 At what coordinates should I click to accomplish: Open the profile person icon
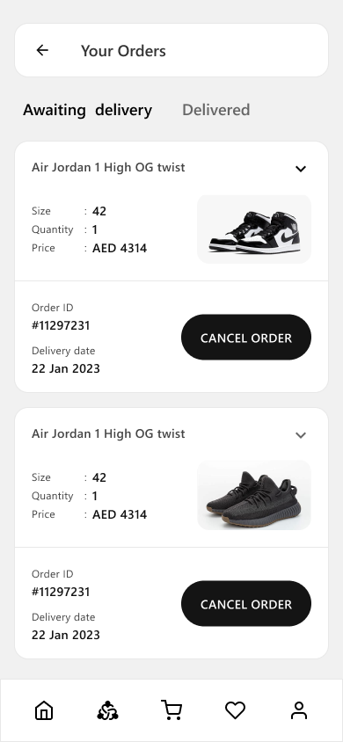coord(299,710)
